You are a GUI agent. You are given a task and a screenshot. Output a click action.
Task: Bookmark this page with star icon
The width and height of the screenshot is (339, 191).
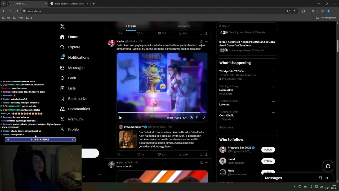tap(295, 11)
